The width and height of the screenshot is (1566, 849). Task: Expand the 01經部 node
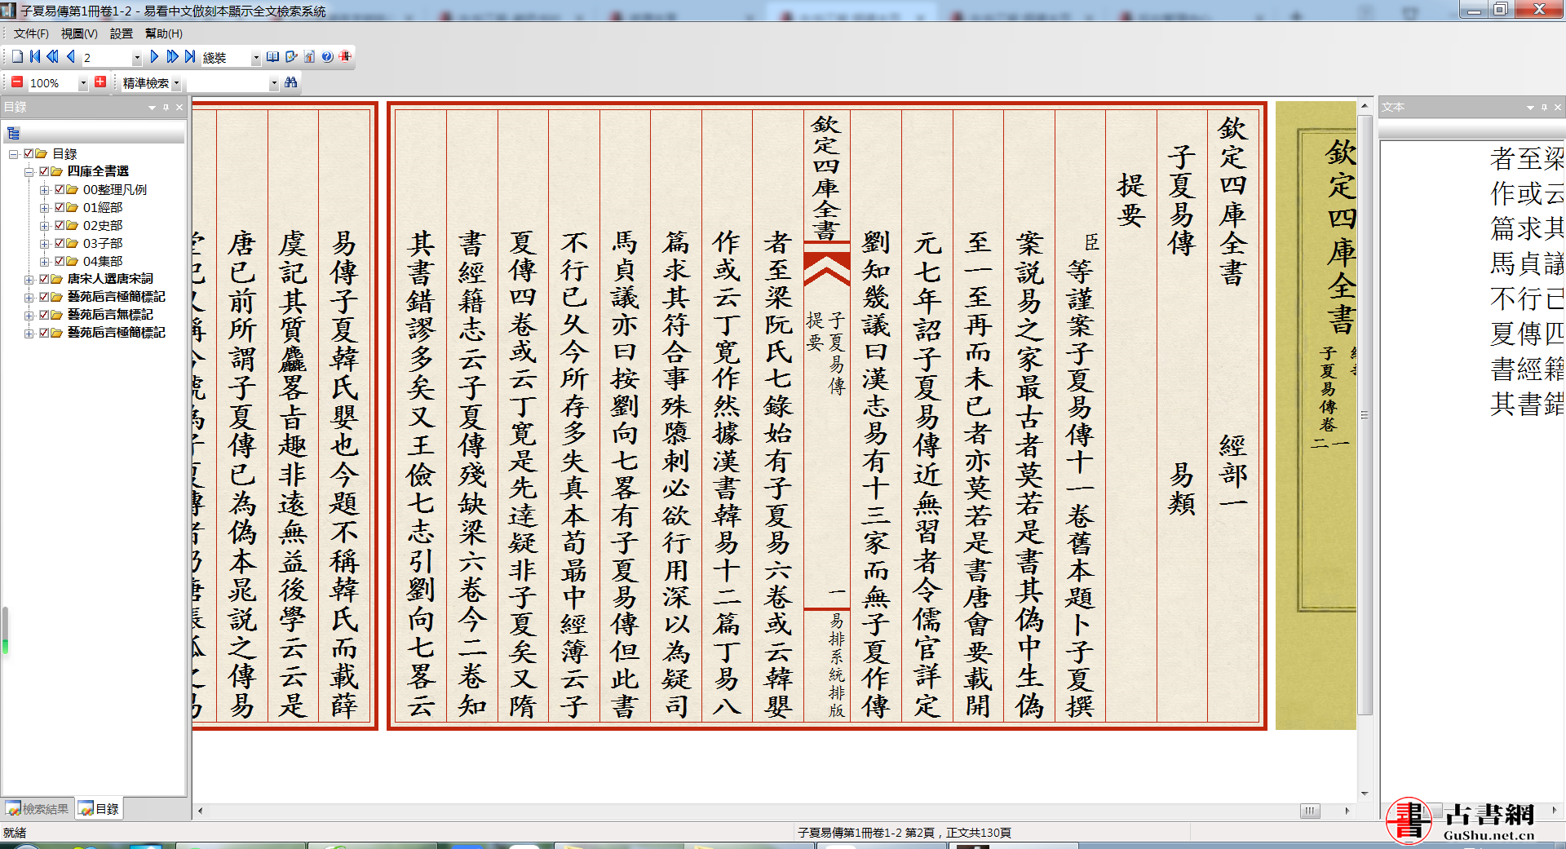44,207
